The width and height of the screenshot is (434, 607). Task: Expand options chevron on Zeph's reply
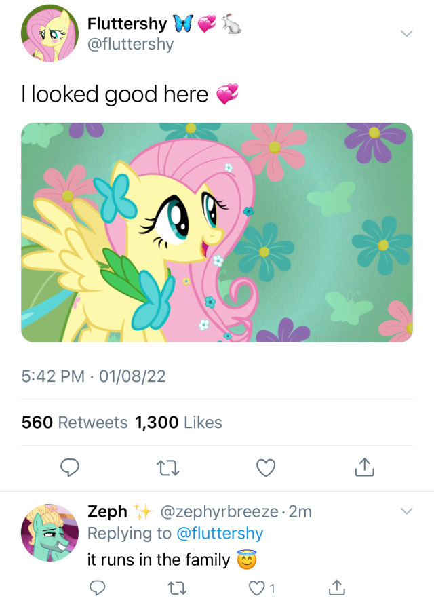pos(406,511)
